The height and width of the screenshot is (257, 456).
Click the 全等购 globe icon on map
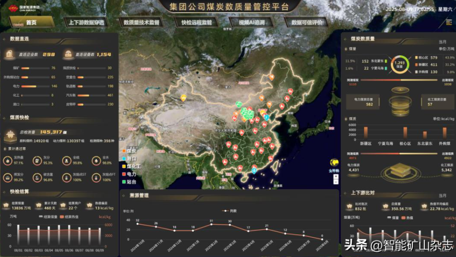tap(334, 163)
